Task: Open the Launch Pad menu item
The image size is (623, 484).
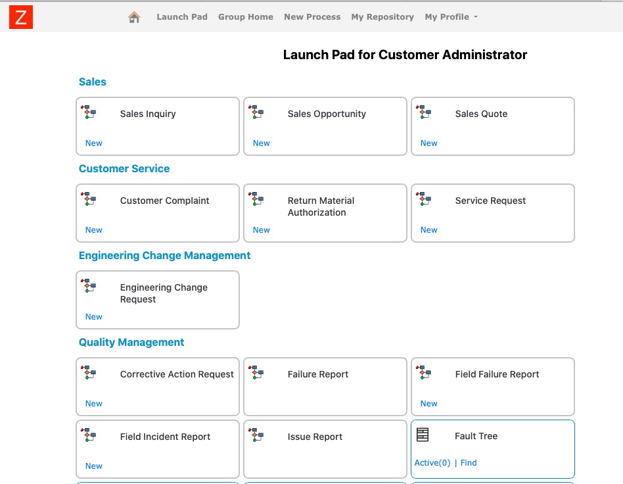Action: click(x=182, y=16)
